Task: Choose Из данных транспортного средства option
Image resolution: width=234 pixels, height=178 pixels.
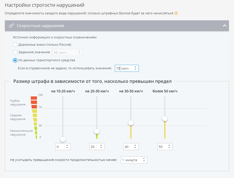Action: pyautogui.click(x=15, y=60)
